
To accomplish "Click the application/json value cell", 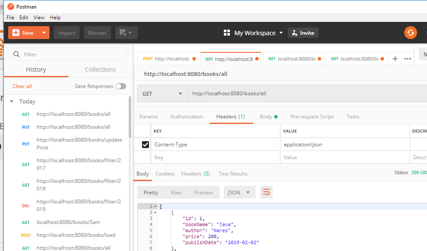I will (x=345, y=145).
